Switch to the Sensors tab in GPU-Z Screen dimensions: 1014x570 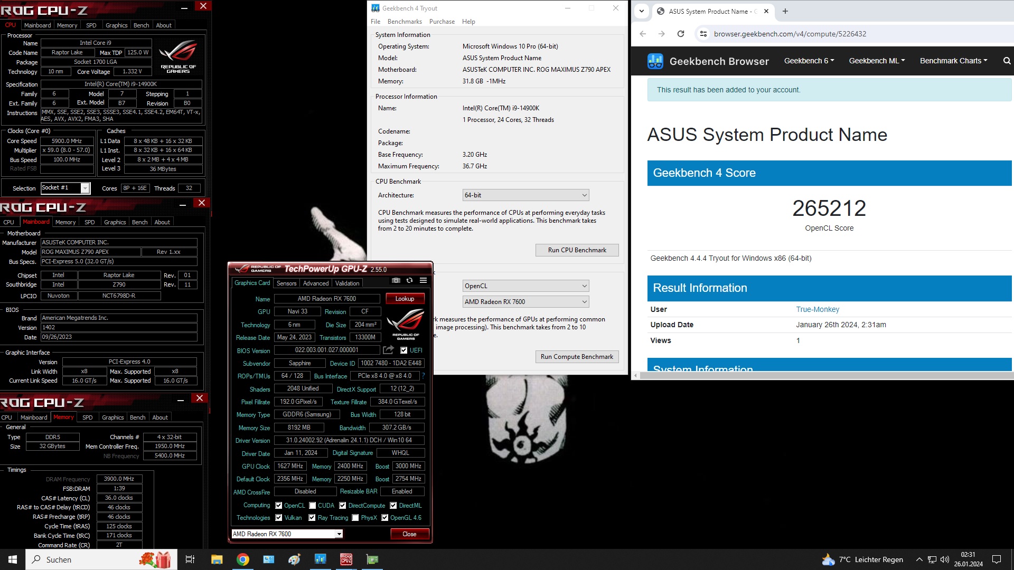pyautogui.click(x=287, y=283)
